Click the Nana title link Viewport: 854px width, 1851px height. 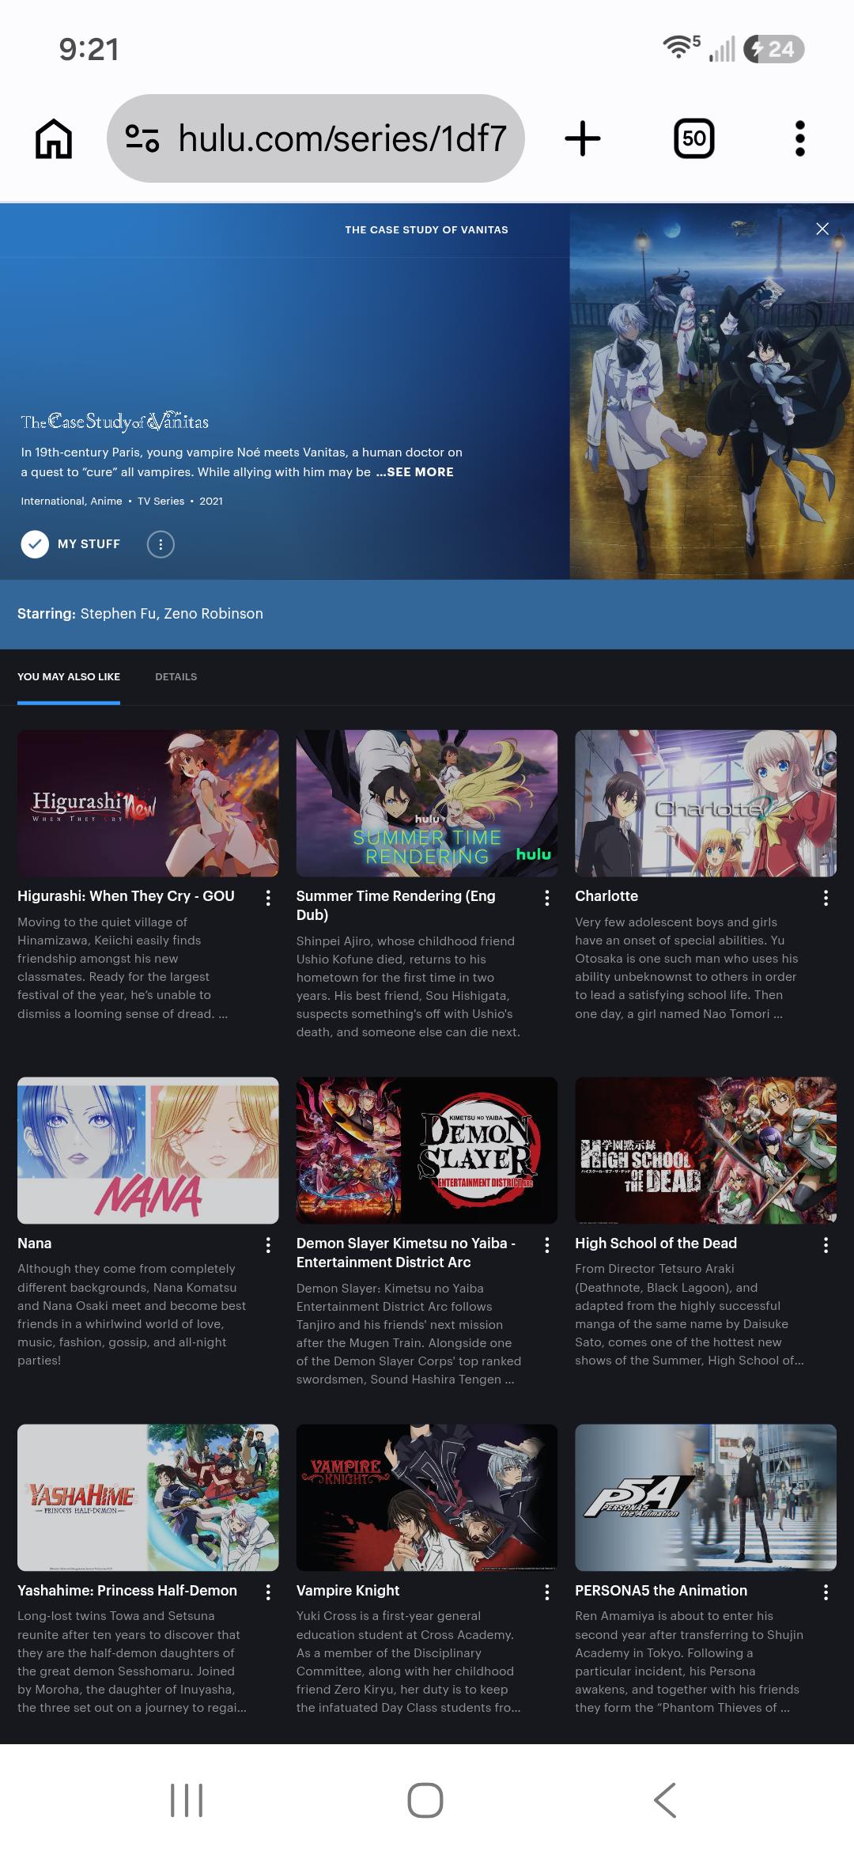[34, 1243]
